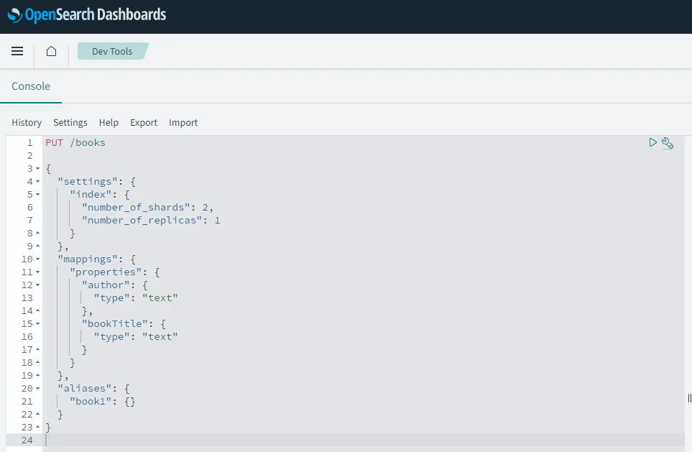692x452 pixels.
Task: Collapse the "author" block at line 12
Action: (37, 285)
